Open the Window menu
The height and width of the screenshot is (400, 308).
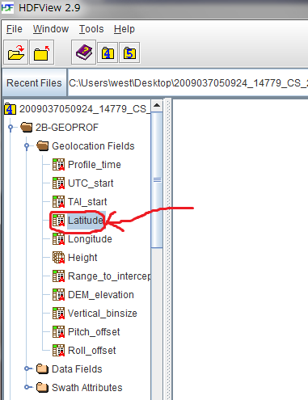51,29
